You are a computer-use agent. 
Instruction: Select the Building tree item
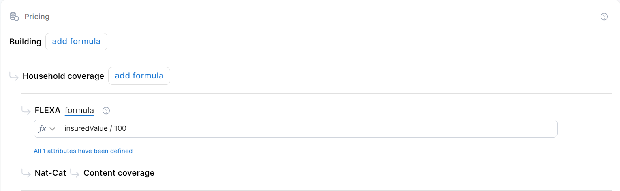click(x=25, y=42)
